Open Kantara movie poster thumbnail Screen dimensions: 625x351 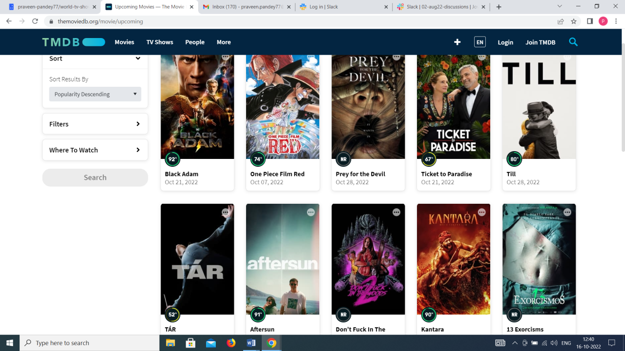click(454, 259)
